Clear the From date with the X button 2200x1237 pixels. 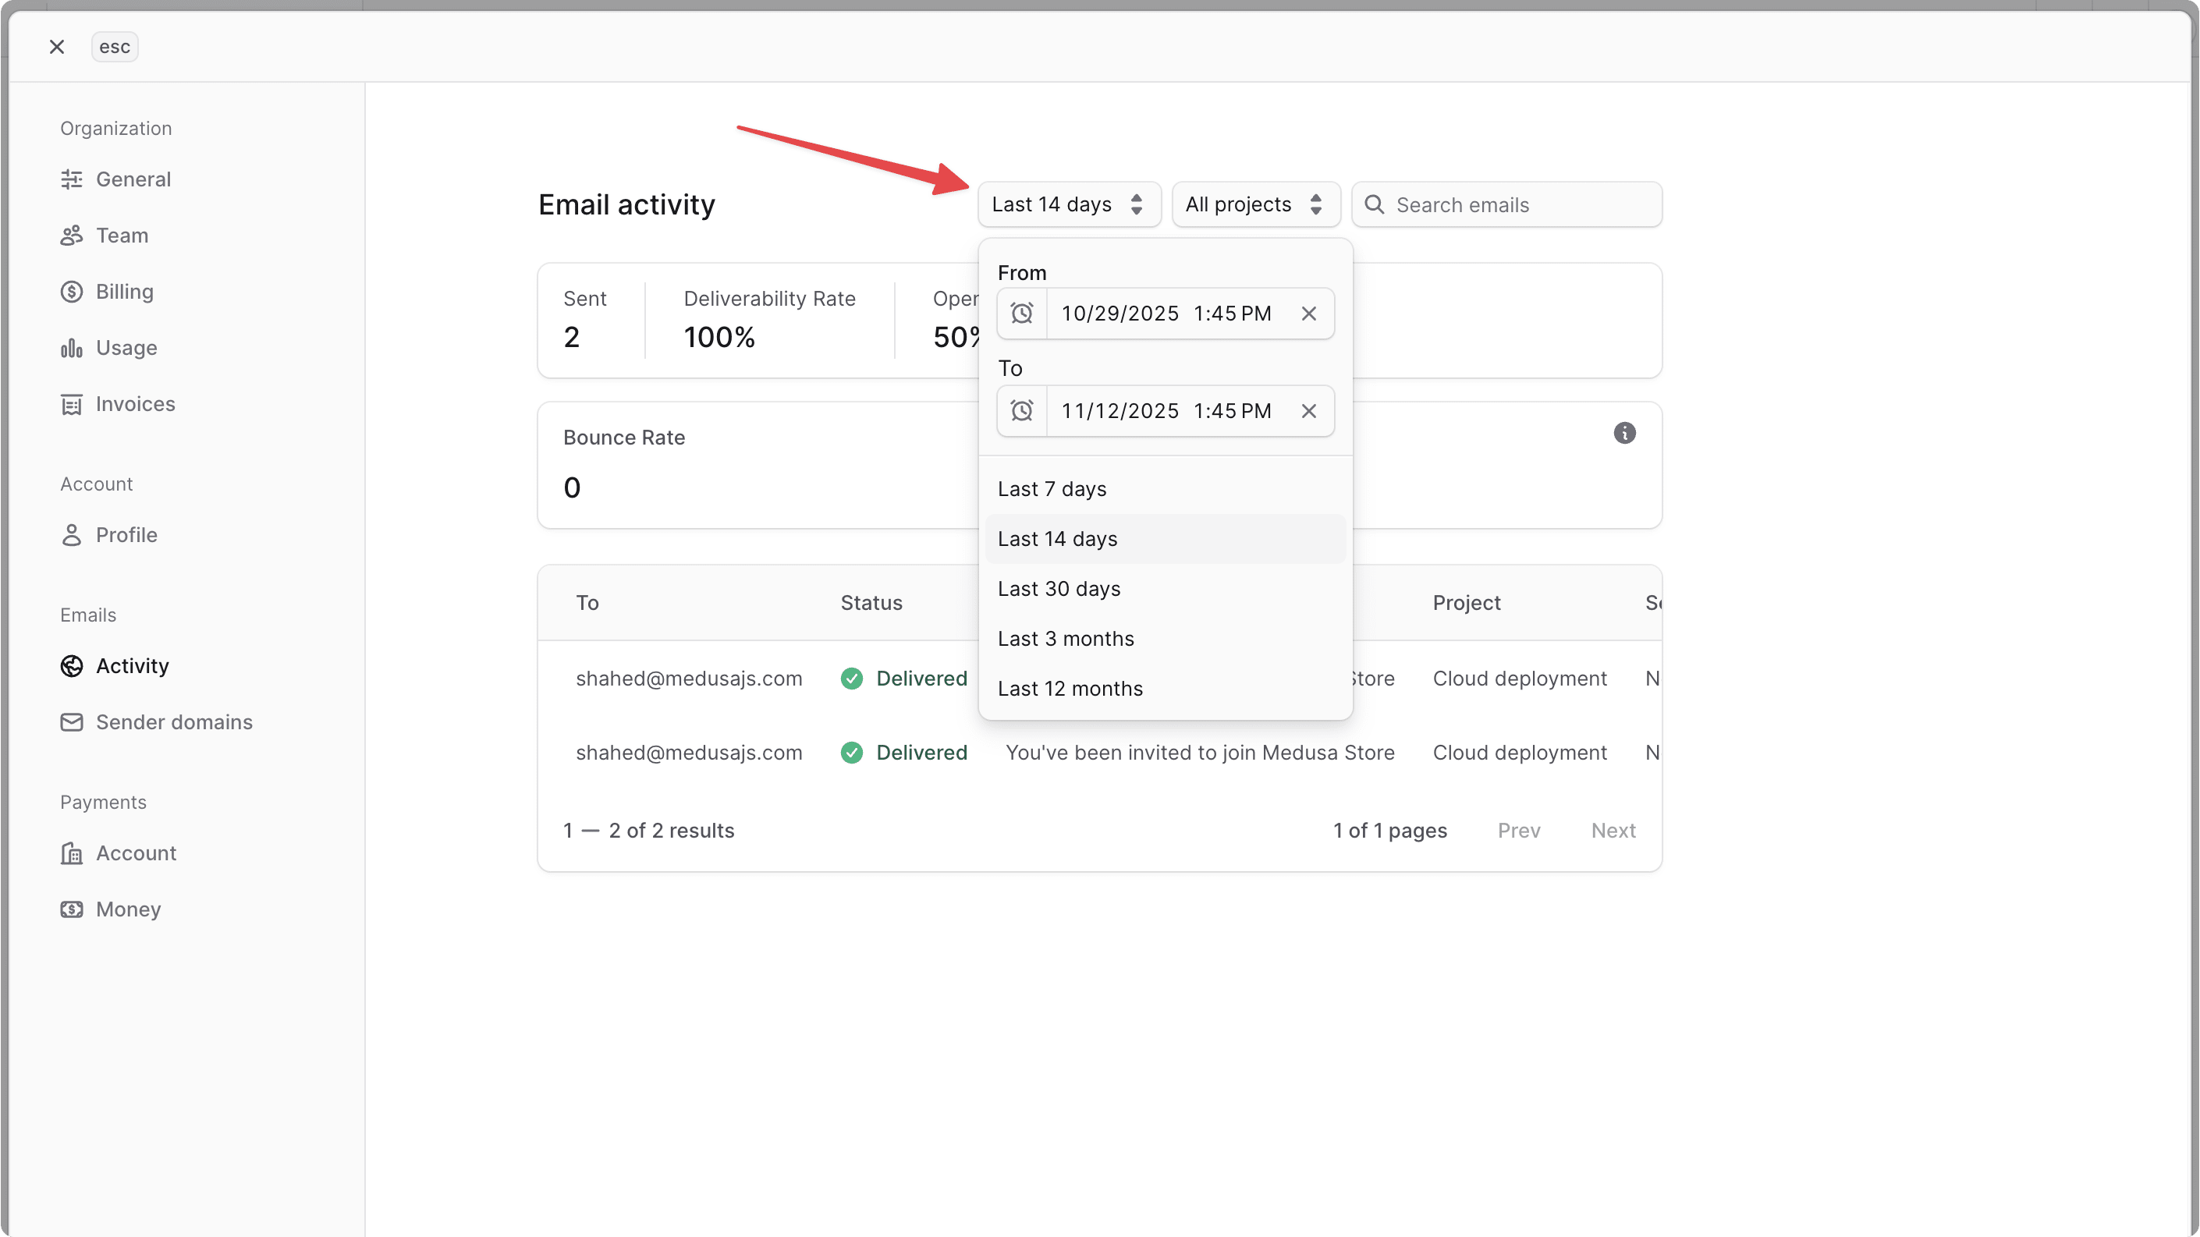1309,313
